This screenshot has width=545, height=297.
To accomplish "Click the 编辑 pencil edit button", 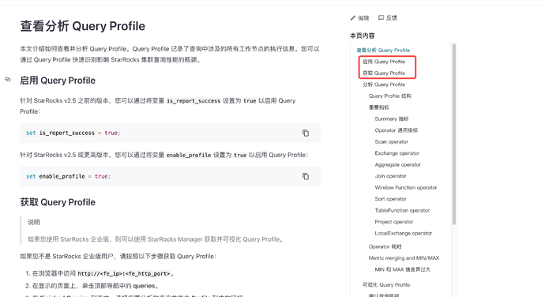I will click(x=359, y=17).
